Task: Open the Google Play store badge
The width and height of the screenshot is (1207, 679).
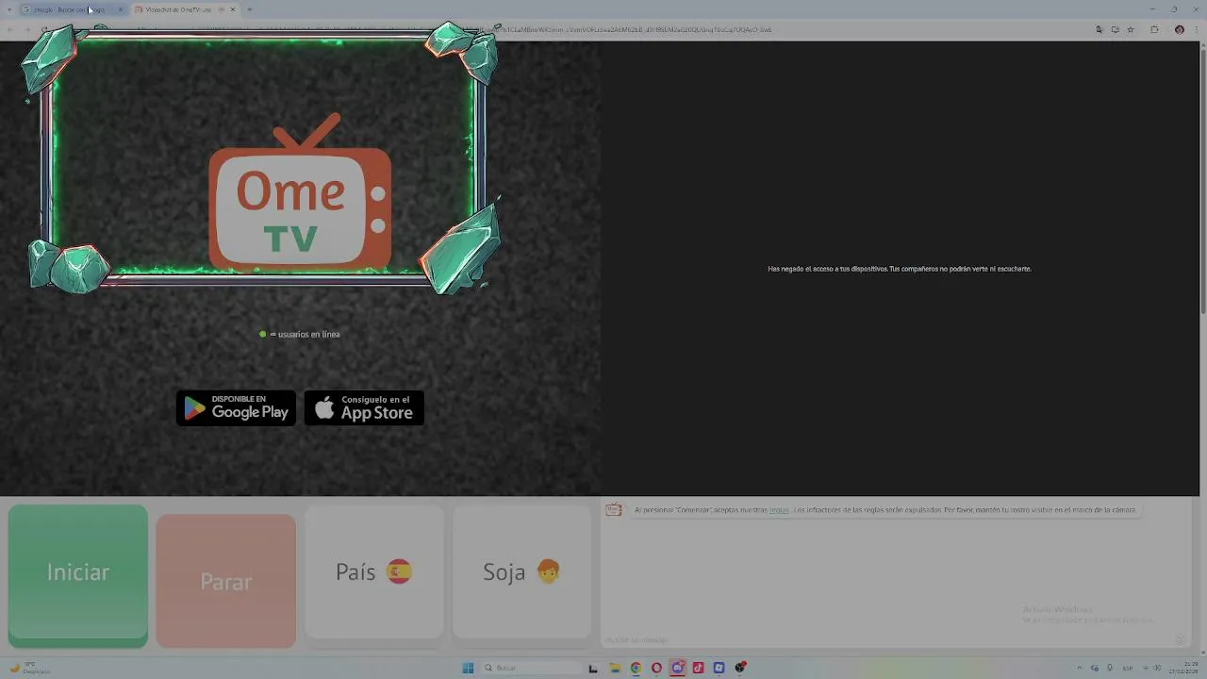Action: [237, 407]
